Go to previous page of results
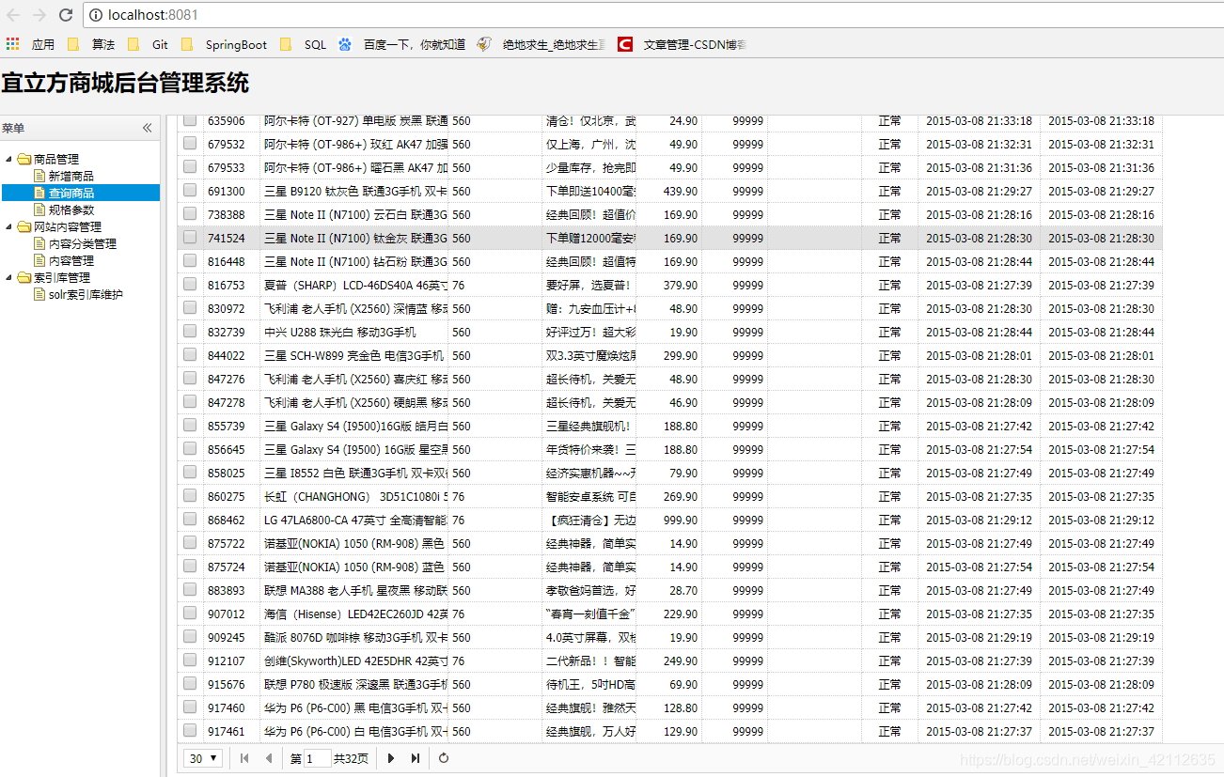The height and width of the screenshot is (777, 1224). 268,758
